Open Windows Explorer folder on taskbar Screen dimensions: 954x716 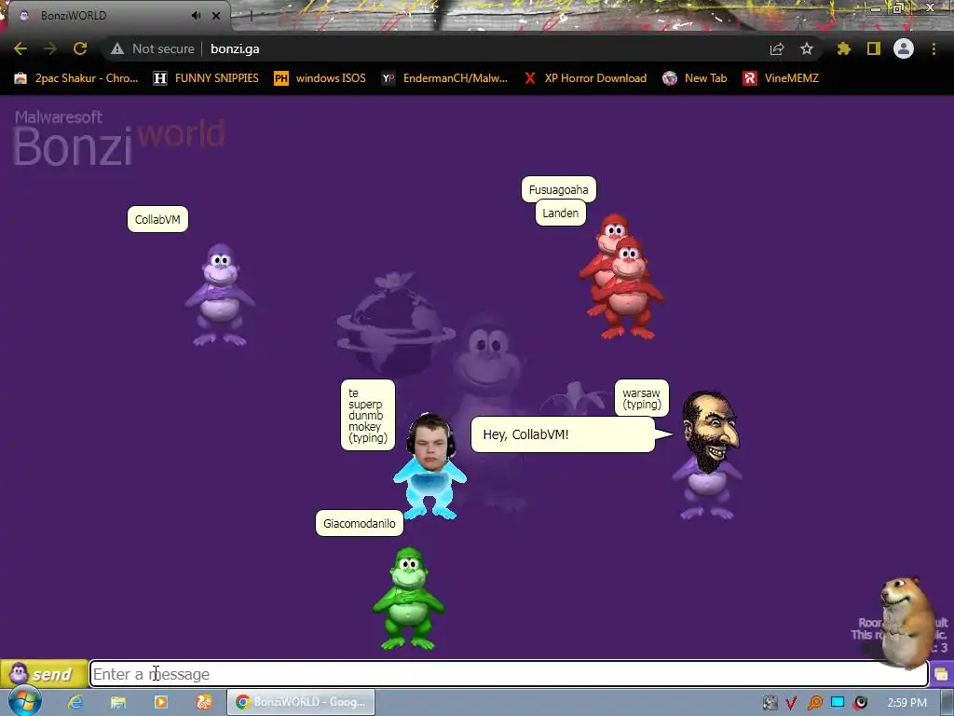(x=118, y=702)
